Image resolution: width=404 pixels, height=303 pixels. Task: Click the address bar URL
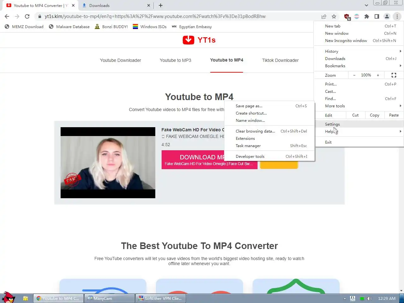pyautogui.click(x=155, y=16)
